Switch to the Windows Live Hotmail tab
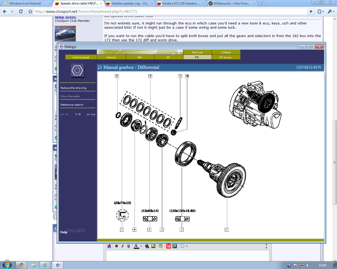 (25, 3)
